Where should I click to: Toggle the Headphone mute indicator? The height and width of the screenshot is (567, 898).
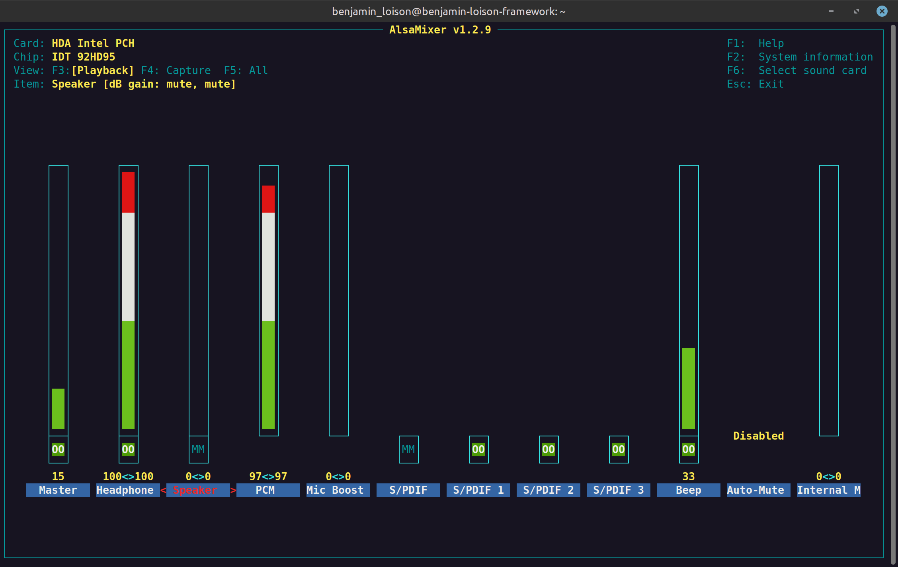(x=128, y=450)
